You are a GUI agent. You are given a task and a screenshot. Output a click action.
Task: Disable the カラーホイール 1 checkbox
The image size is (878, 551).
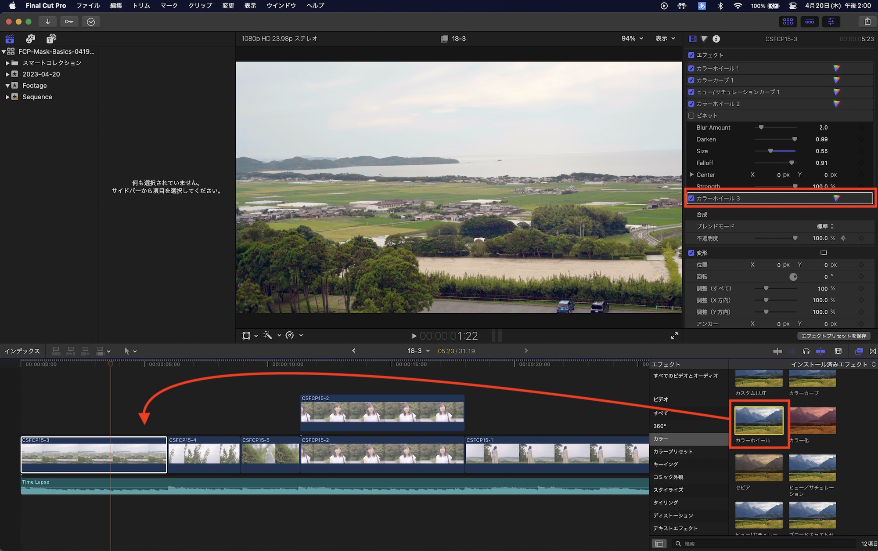[x=691, y=69]
